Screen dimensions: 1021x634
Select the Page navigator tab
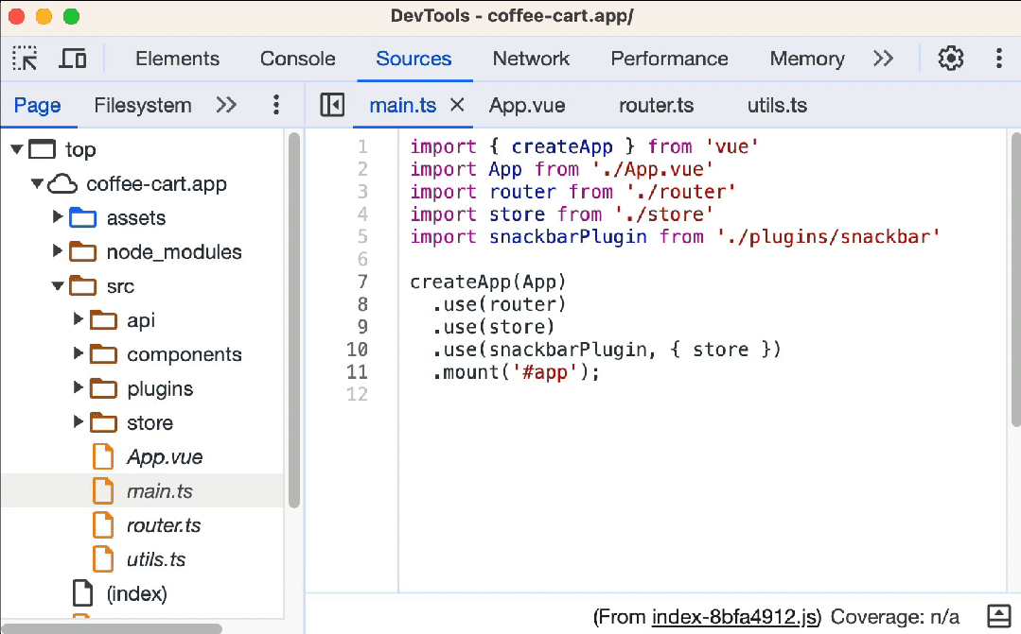tap(37, 105)
